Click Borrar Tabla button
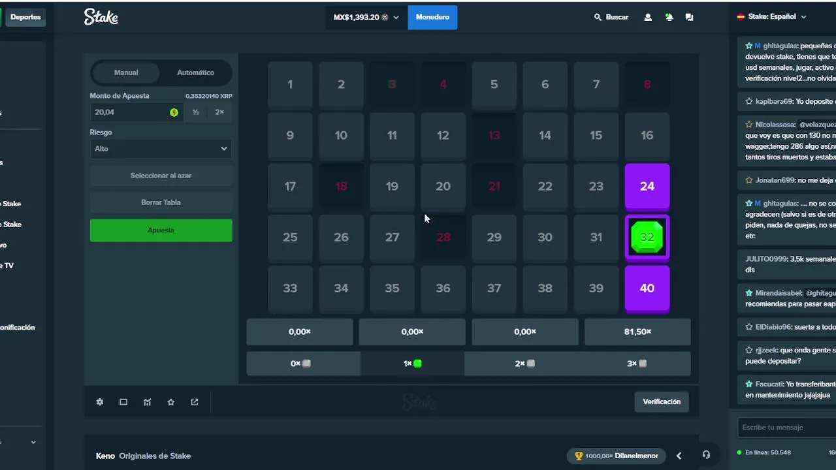Image resolution: width=836 pixels, height=470 pixels. point(161,202)
